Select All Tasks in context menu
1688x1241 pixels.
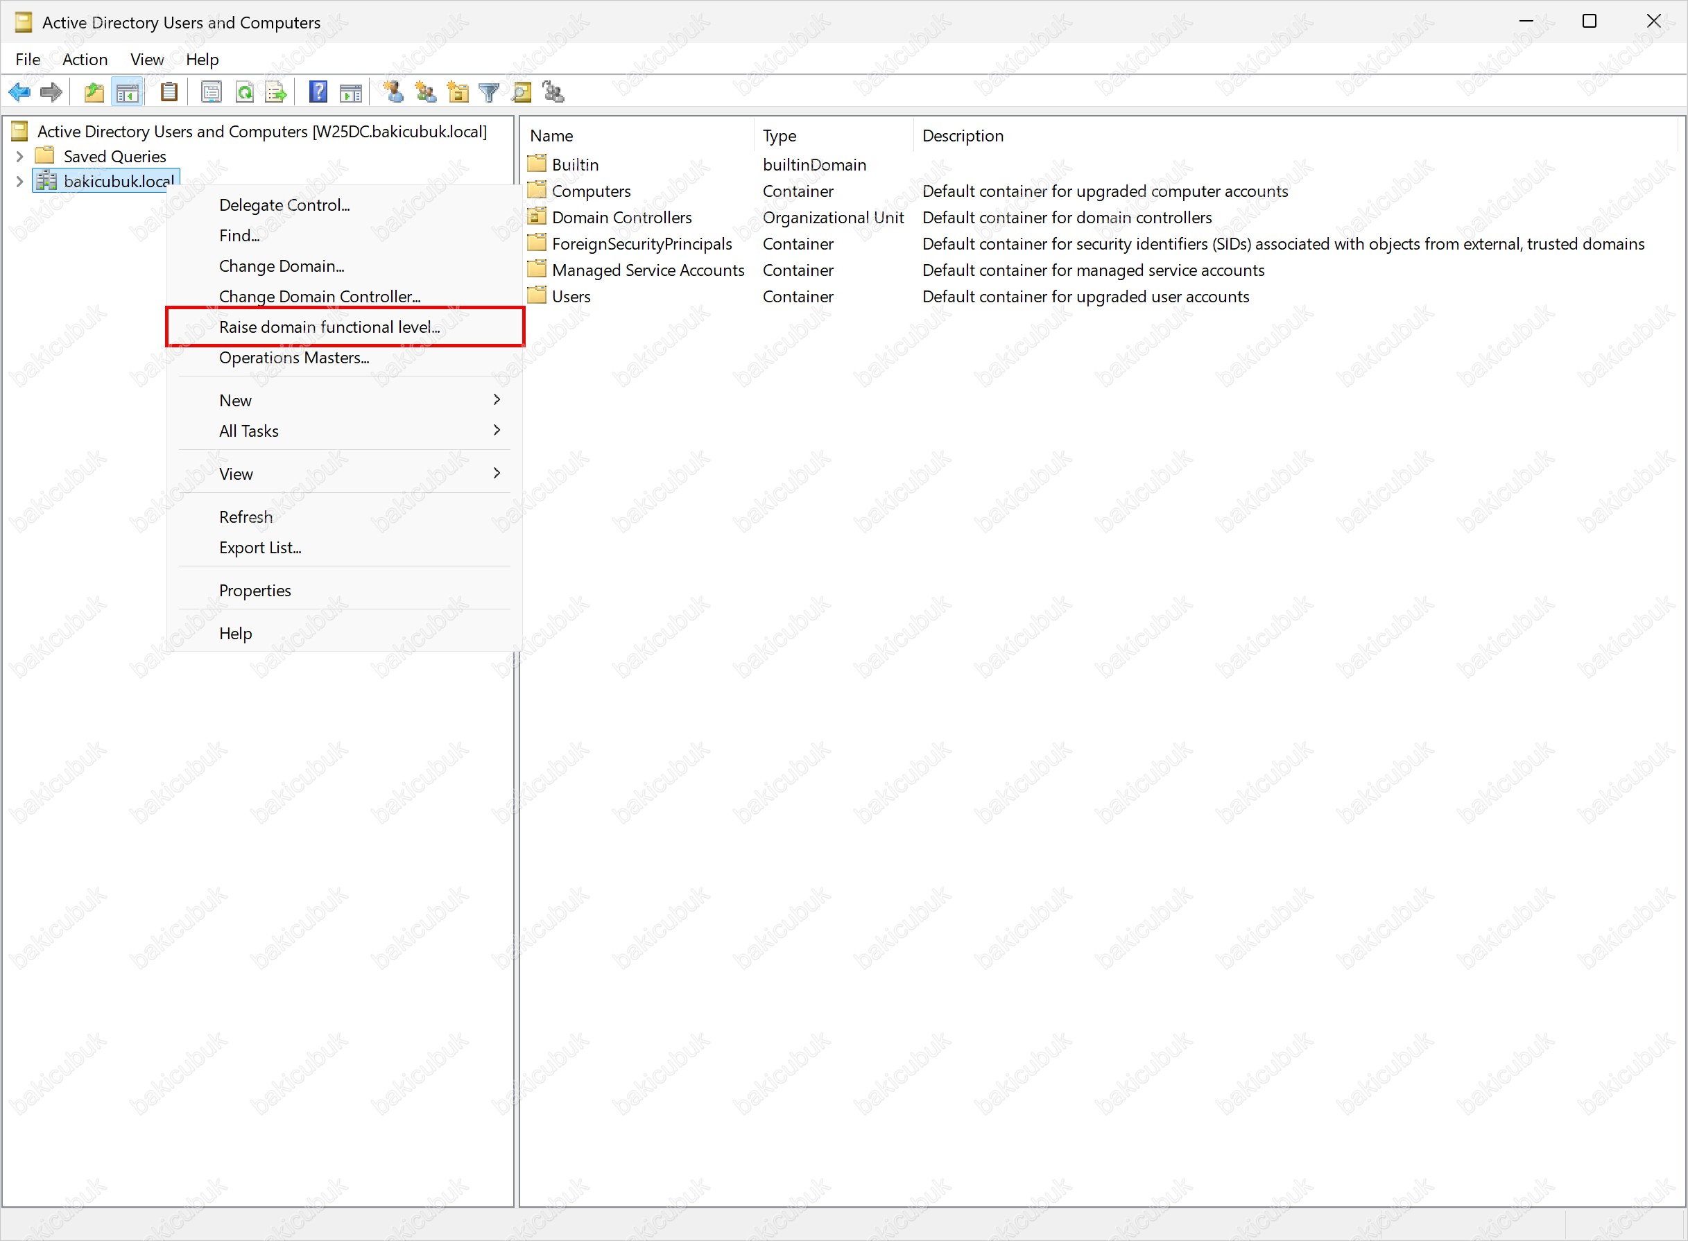pos(345,431)
